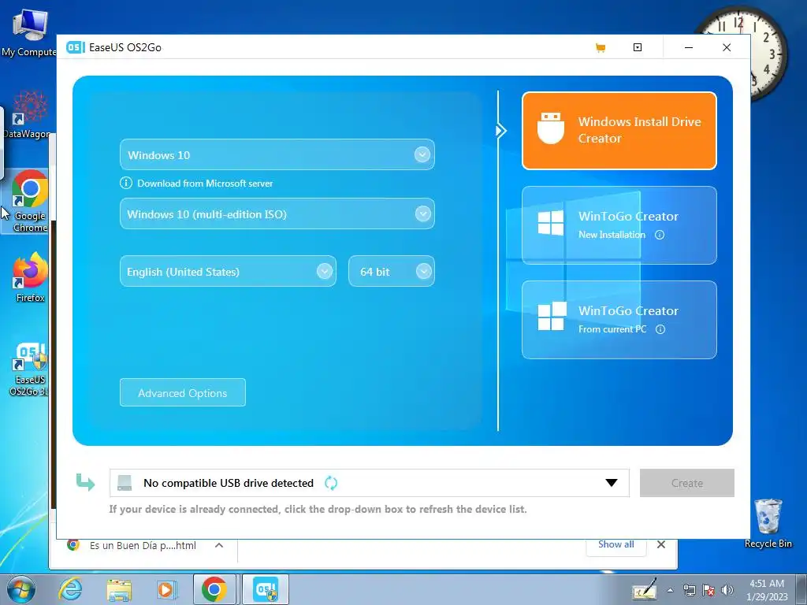Click the Windows logo on From current PC card
Viewport: 807px width, 605px height.
point(552,316)
